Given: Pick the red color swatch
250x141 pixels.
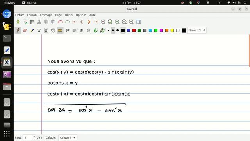Looking at the screenshot, I should pos(134,31).
